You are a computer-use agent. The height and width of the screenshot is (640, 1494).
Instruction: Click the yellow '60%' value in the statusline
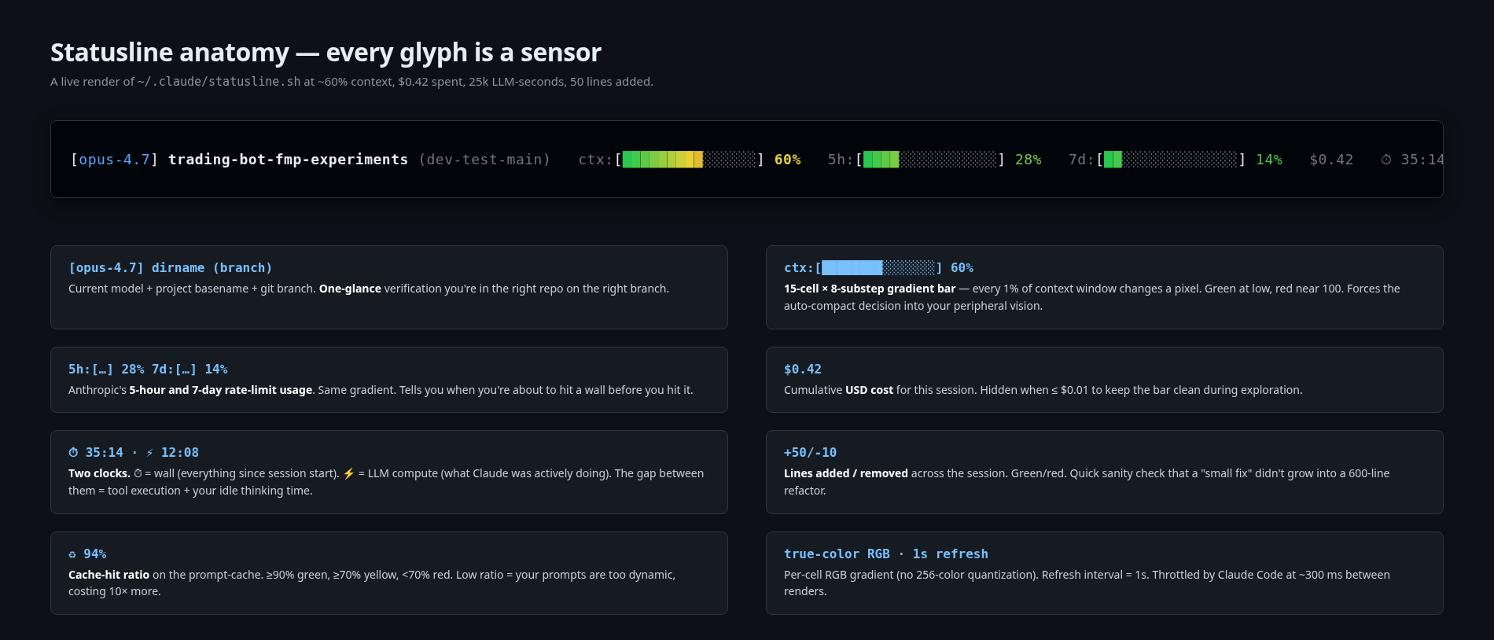pos(788,160)
